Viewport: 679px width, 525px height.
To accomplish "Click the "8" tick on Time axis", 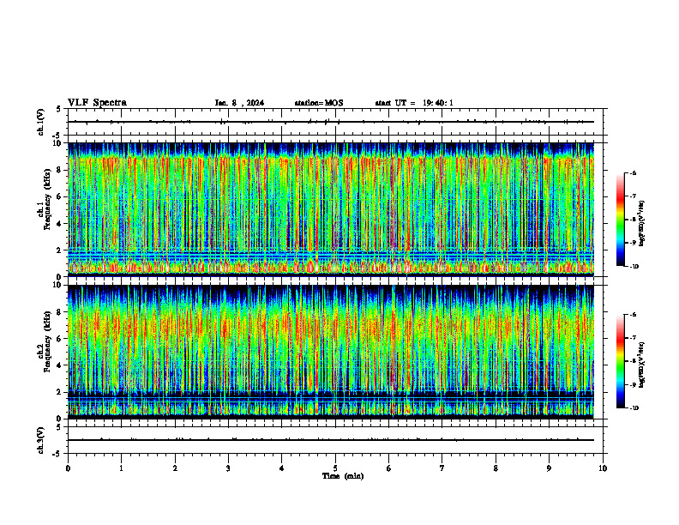I will click(496, 468).
